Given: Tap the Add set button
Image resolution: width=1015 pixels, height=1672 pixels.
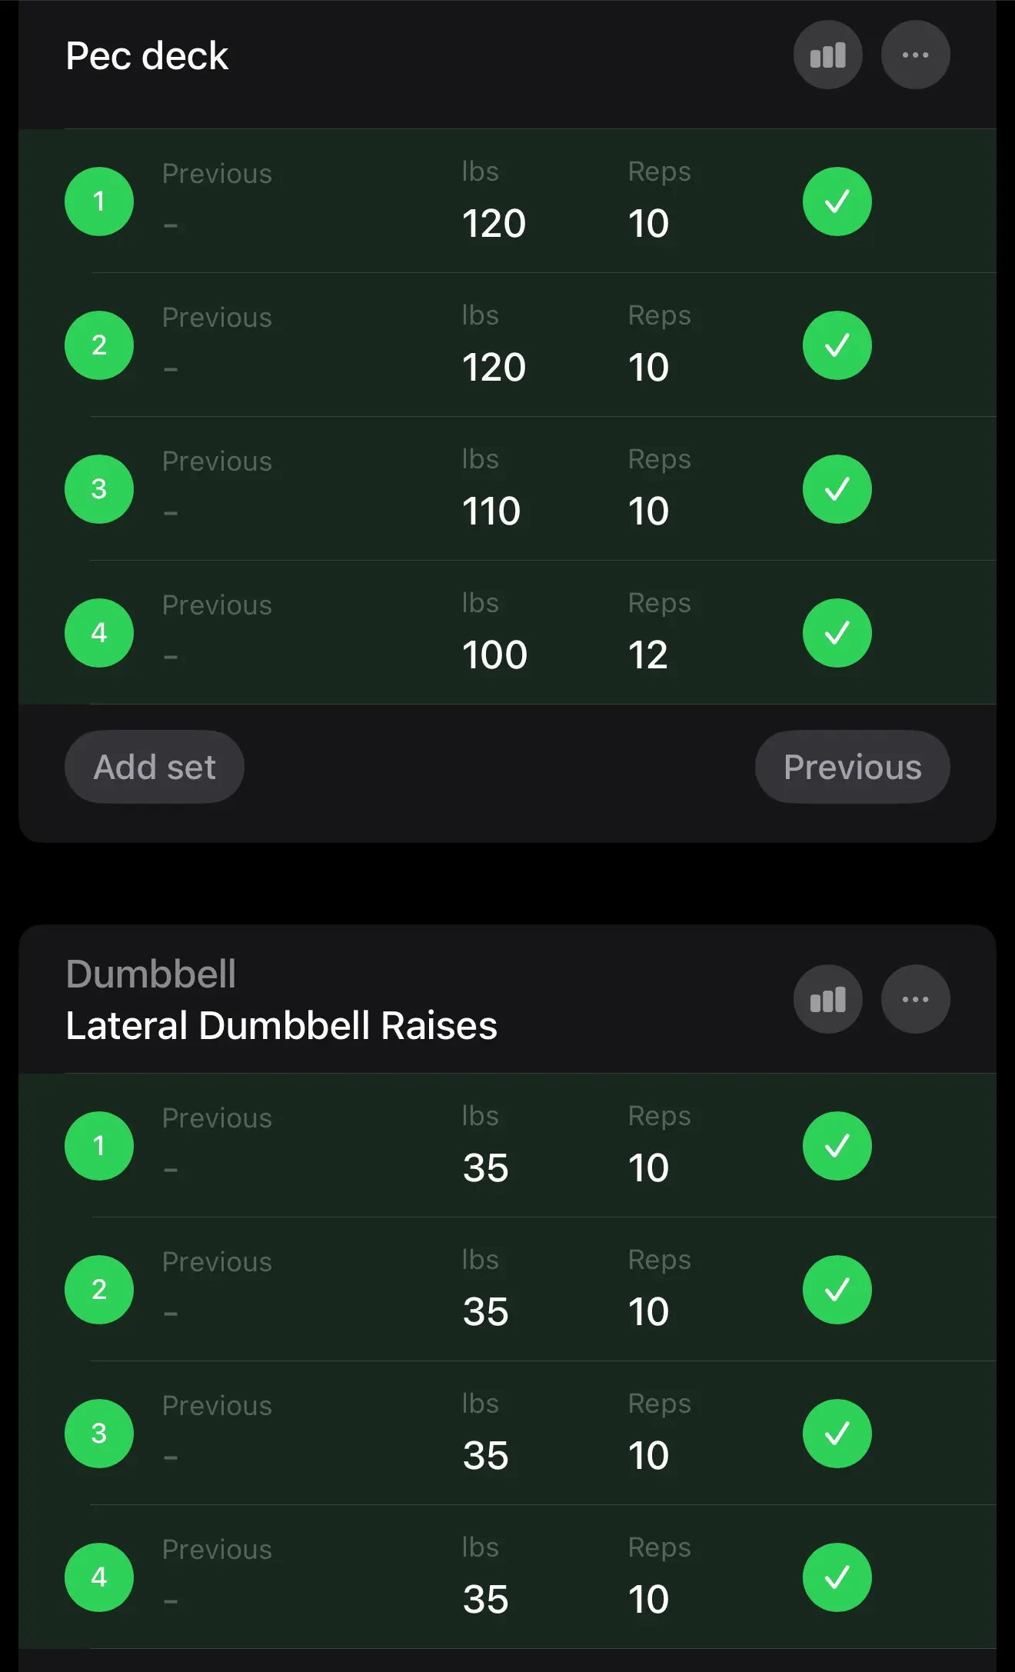Looking at the screenshot, I should (155, 767).
